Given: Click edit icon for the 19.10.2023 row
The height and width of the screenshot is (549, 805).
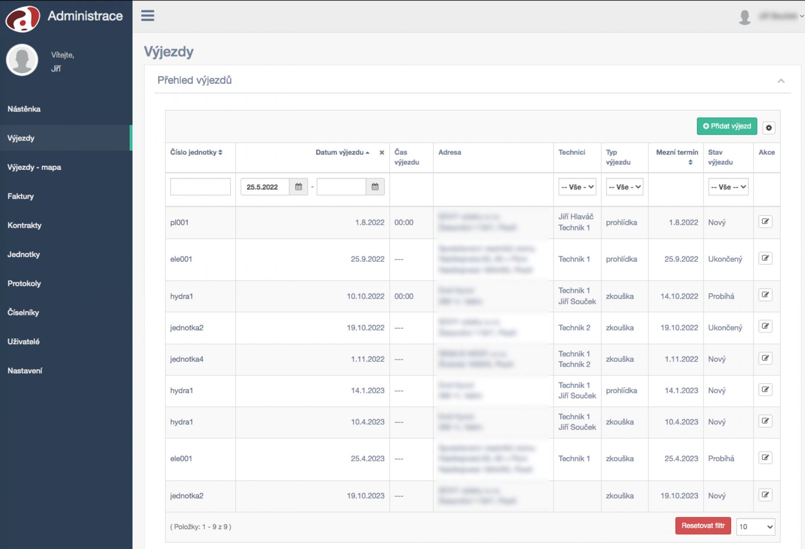Looking at the screenshot, I should pos(765,495).
